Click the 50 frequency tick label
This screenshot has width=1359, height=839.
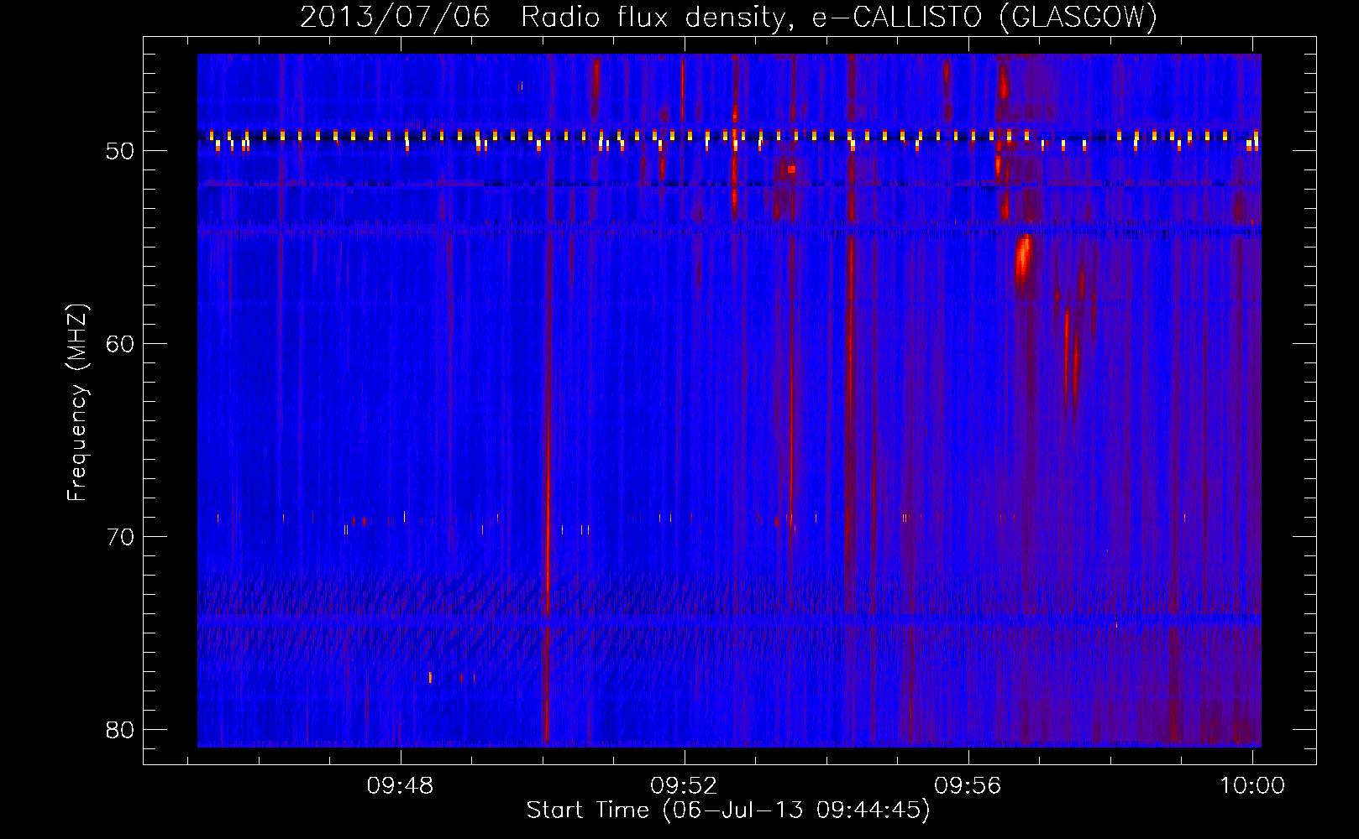pos(120,151)
